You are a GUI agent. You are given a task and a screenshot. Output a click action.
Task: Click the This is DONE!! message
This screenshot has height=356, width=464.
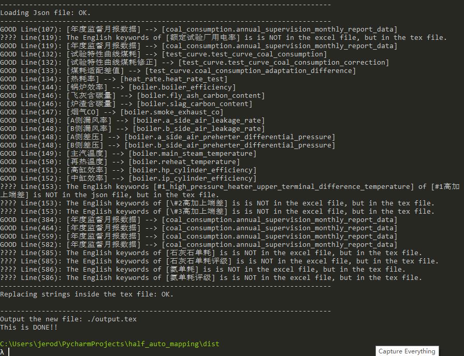[x=28, y=327]
